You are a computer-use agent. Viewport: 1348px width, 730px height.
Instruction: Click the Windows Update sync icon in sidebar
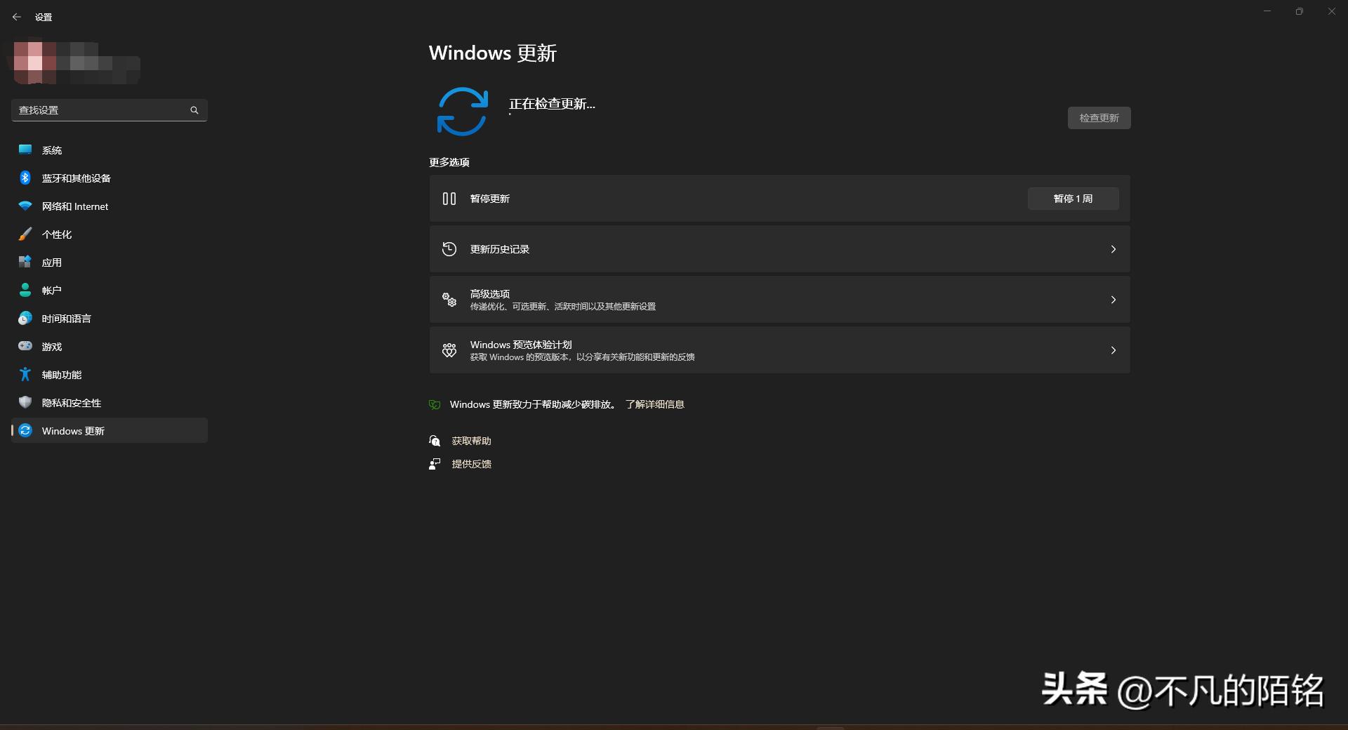25,430
